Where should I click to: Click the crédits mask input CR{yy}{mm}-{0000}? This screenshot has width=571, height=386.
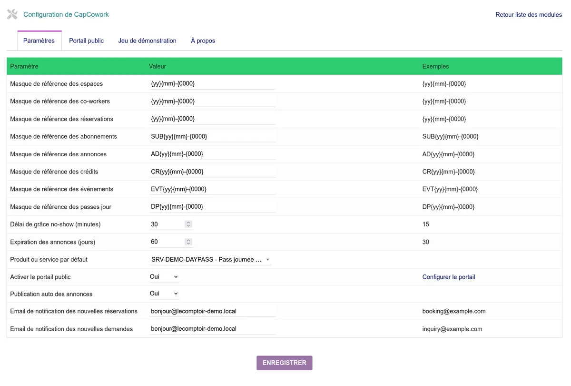click(212, 172)
